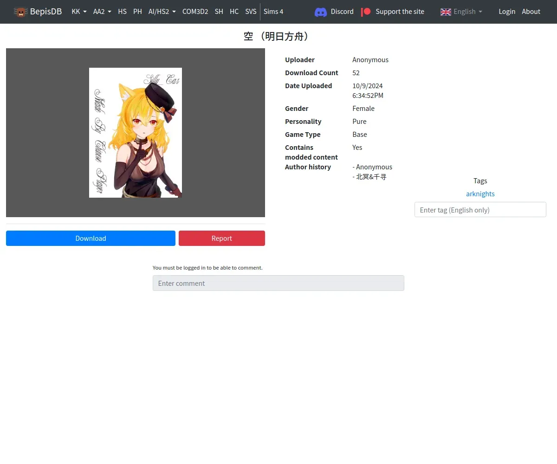
Task: Open the SH section
Action: (219, 12)
